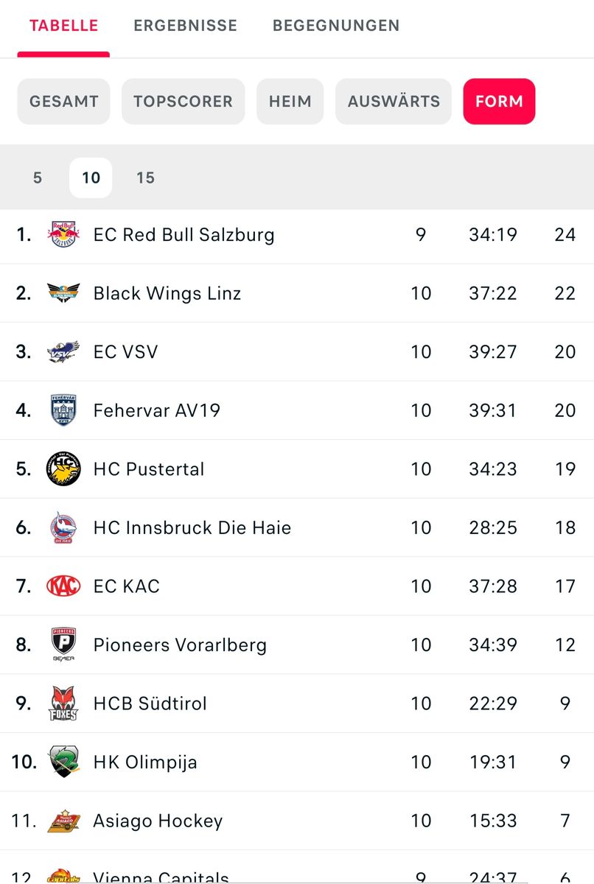The height and width of the screenshot is (884, 594).
Task: Show the Topscorer list
Action: tap(183, 102)
